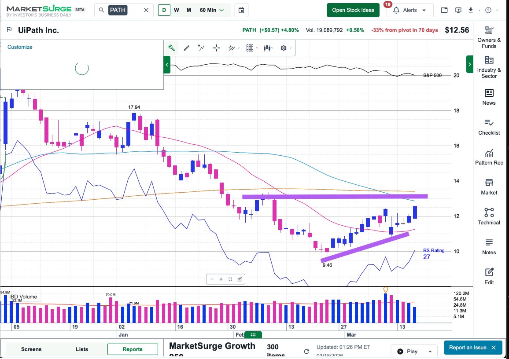Collapse left panel with green arrow
Screen dimensions: 509x359
pos(167,64)
